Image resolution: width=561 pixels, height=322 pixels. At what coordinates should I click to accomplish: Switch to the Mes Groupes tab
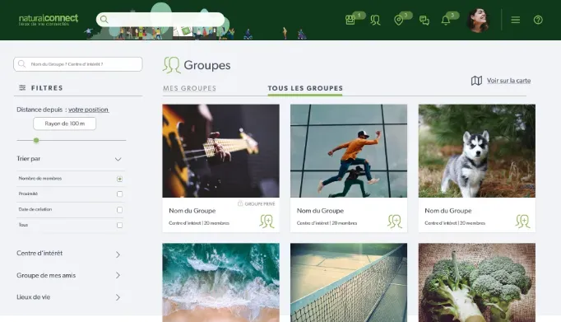click(x=190, y=88)
